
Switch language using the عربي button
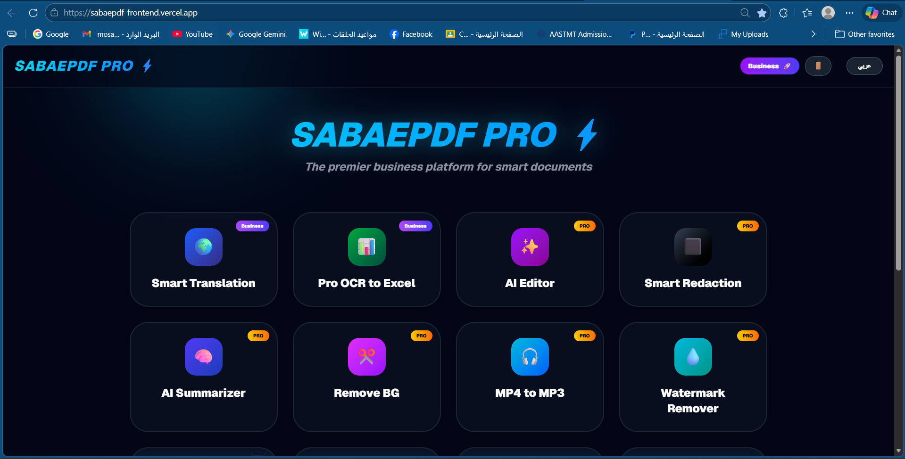pyautogui.click(x=864, y=66)
